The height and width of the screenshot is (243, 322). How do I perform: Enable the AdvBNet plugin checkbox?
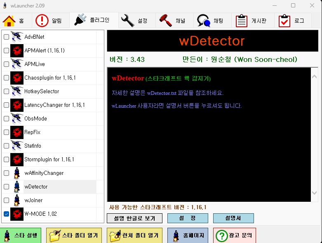point(6,37)
